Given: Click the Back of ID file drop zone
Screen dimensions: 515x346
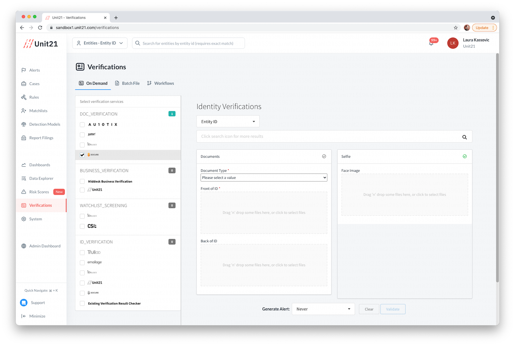Looking at the screenshot, I should [x=264, y=265].
